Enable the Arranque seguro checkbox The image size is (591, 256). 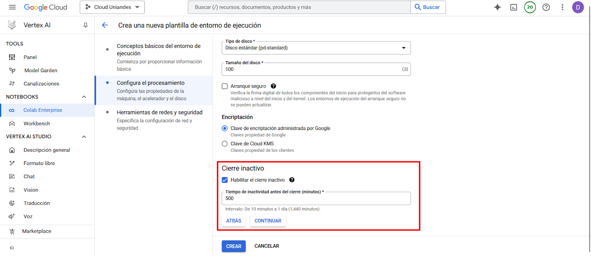tap(225, 86)
